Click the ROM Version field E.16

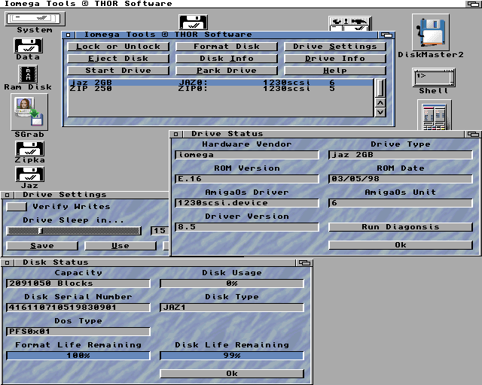pos(247,179)
